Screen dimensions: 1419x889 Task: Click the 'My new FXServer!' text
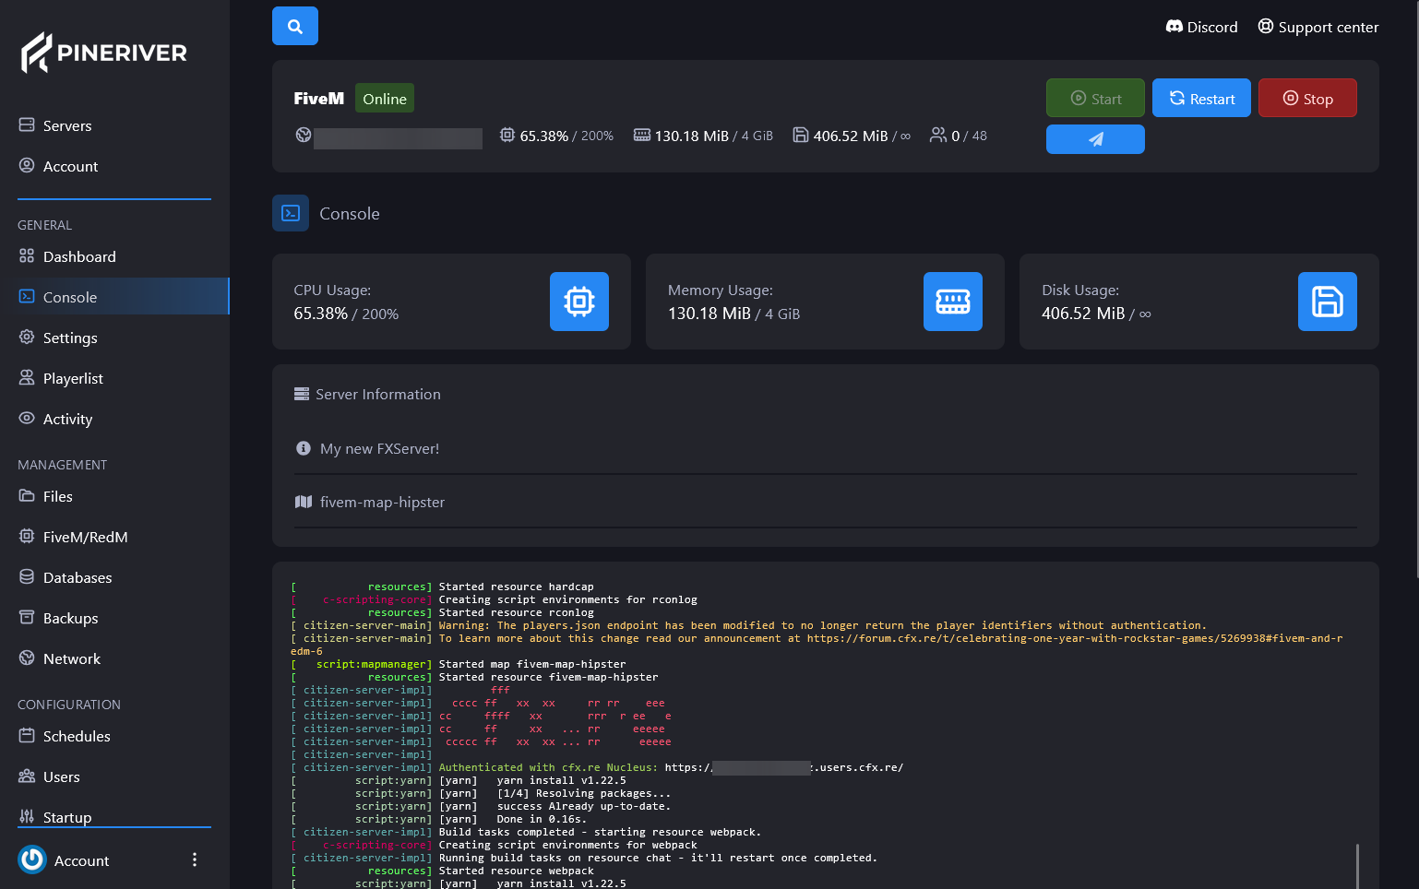(380, 448)
